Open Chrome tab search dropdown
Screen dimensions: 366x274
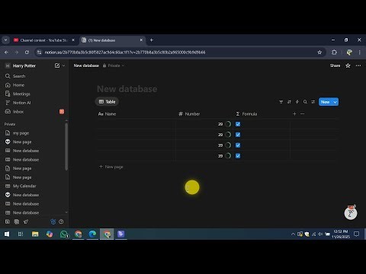coord(5,40)
